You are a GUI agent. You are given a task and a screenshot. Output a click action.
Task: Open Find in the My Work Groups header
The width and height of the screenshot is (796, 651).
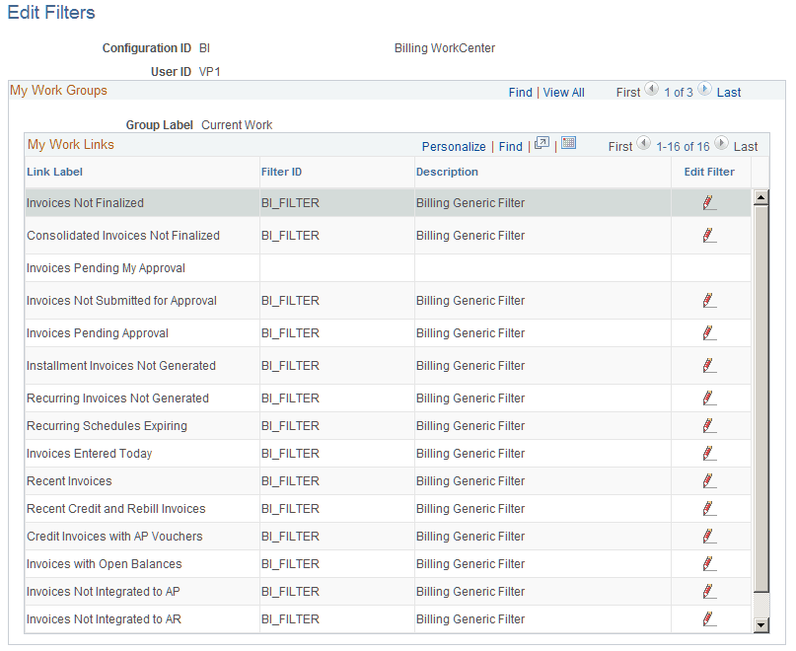[x=520, y=92]
